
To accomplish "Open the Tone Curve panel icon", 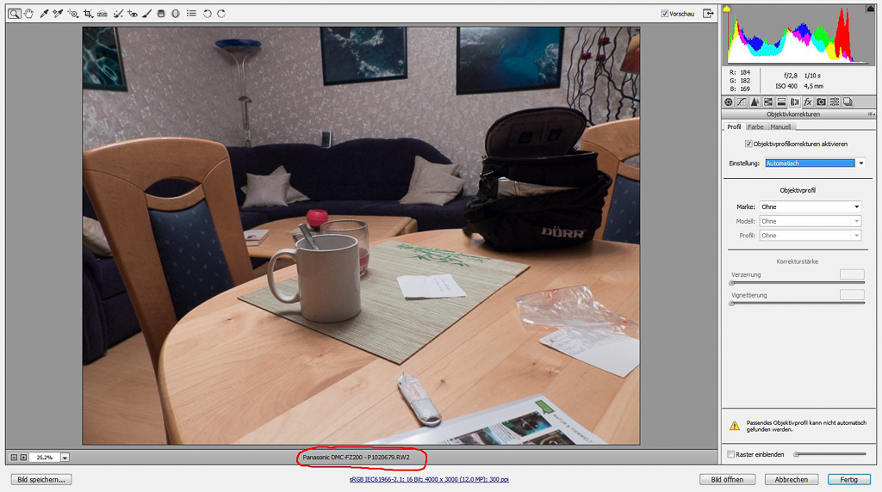I will 742,101.
